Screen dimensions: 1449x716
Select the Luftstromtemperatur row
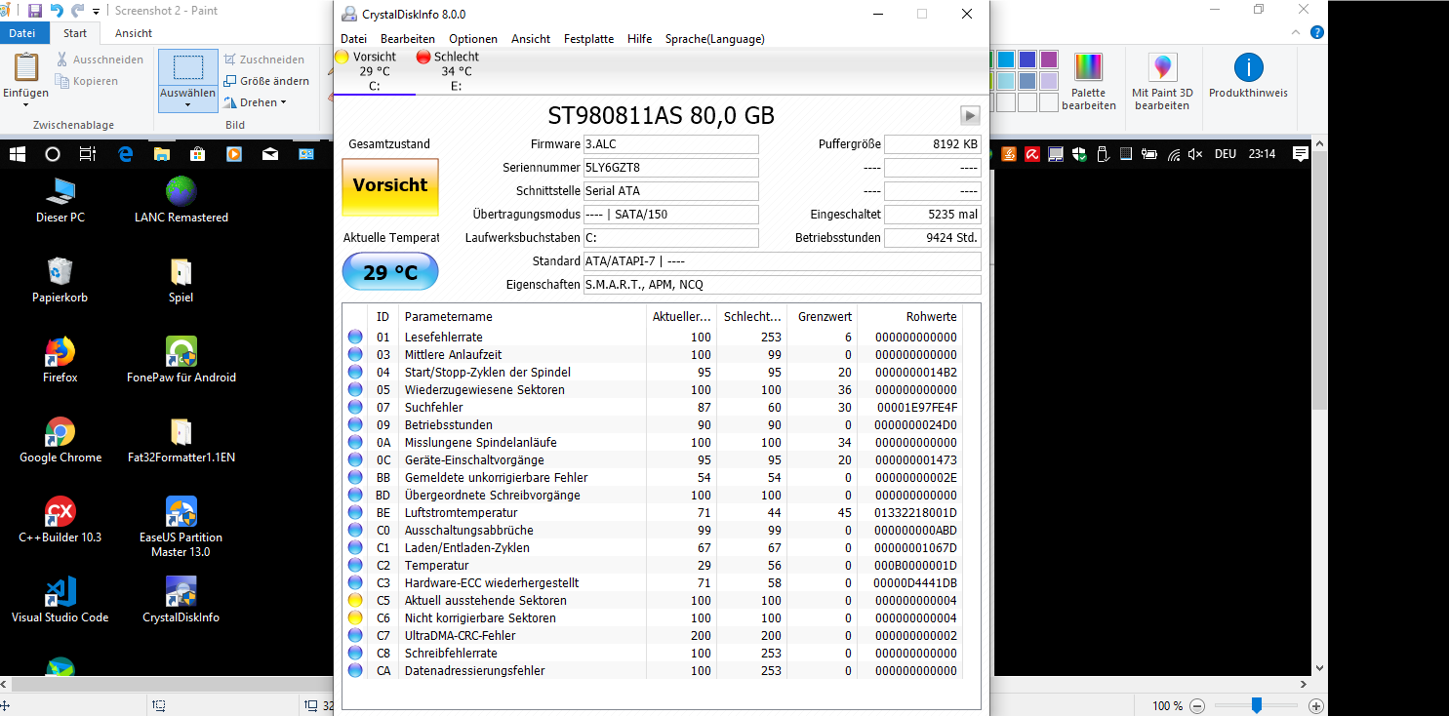653,513
